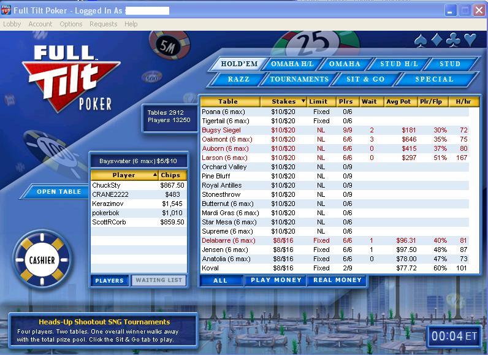This screenshot has height=355, width=488.
Task: Select player pokerbok in list
Action: 139,213
